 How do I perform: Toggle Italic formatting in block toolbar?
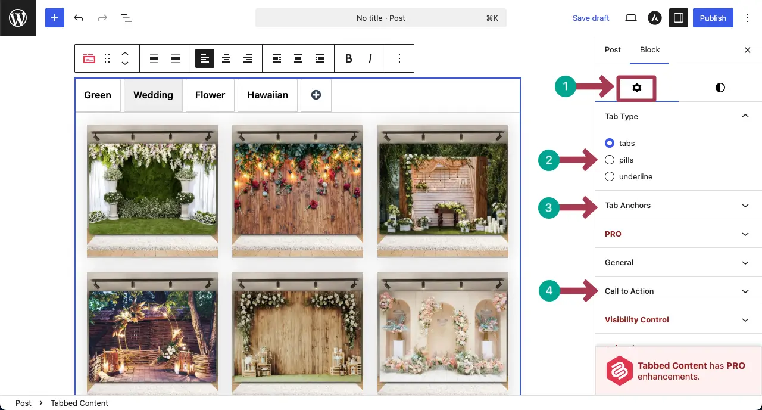tap(370, 58)
